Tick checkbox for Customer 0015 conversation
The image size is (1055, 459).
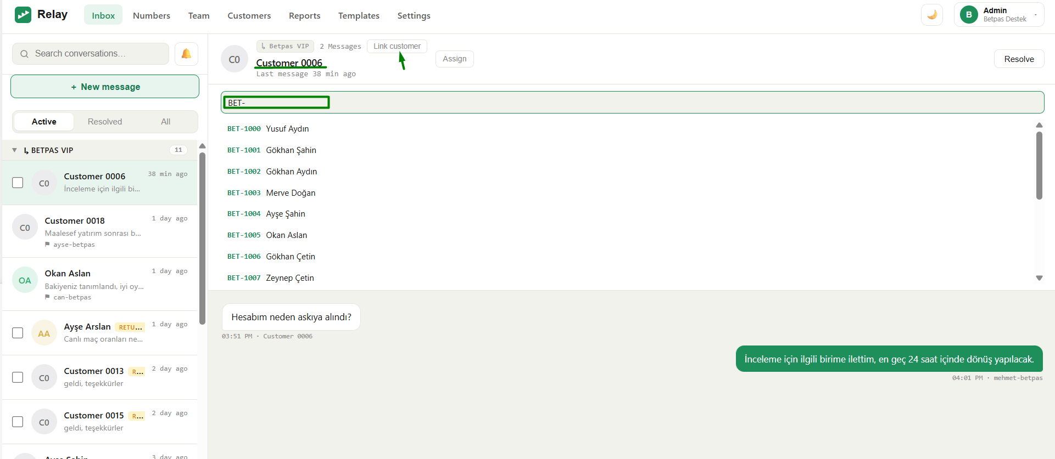tap(18, 422)
